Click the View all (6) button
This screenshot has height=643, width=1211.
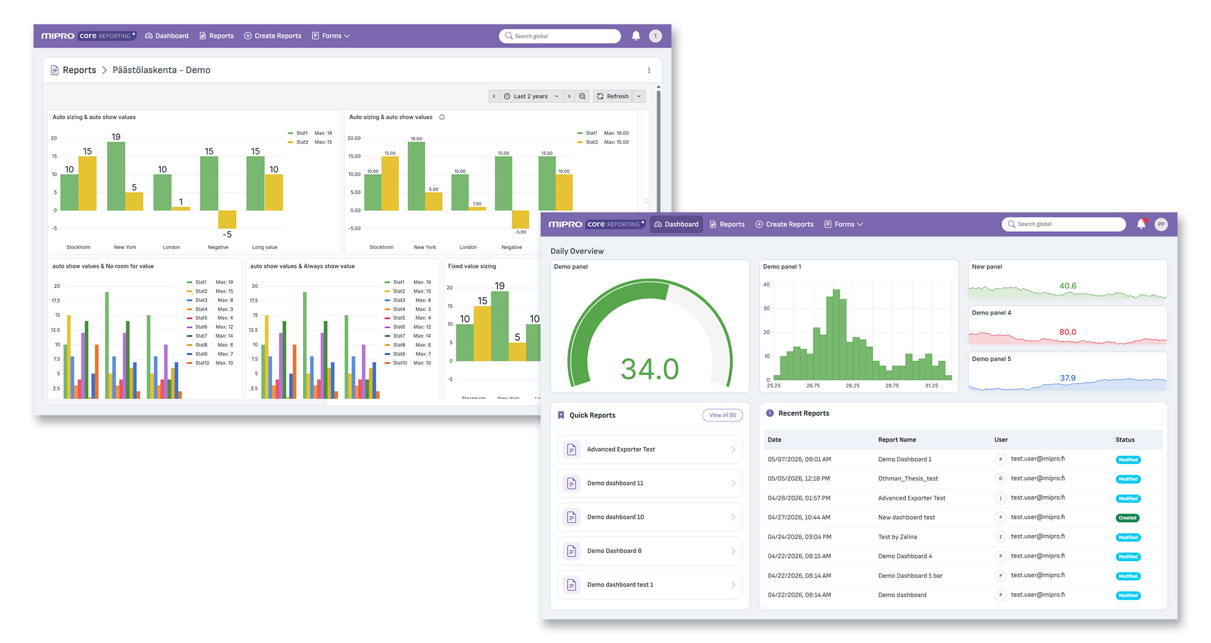(x=722, y=415)
